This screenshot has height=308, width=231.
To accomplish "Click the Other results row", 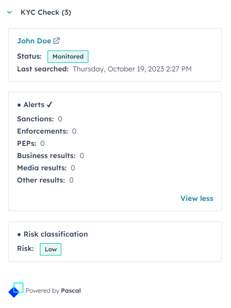I will pyautogui.click(x=45, y=180).
